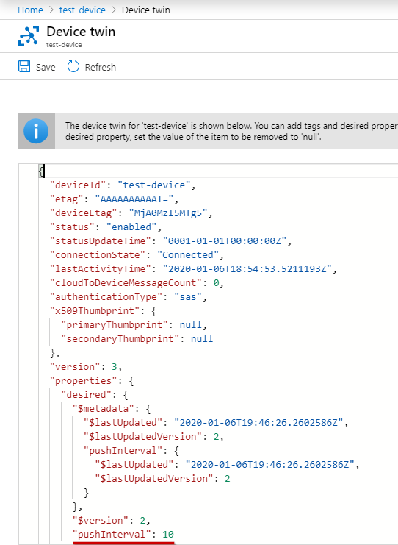This screenshot has height=545, width=398.
Task: Click the statusUpdateTime value 0001-01-01T00:00:00Z
Action: click(225, 241)
